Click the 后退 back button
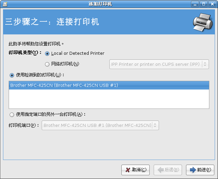 pyautogui.click(x=168, y=170)
